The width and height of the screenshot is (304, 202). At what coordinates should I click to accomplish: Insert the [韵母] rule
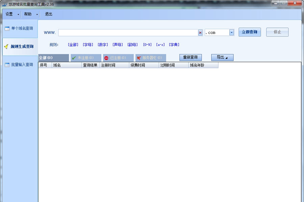[133, 45]
